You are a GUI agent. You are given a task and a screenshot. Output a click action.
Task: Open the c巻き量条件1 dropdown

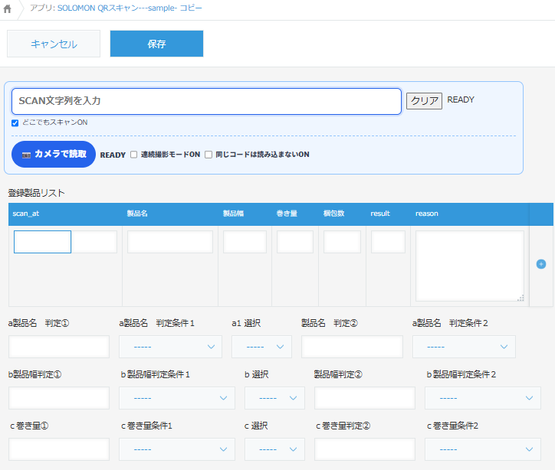click(177, 449)
